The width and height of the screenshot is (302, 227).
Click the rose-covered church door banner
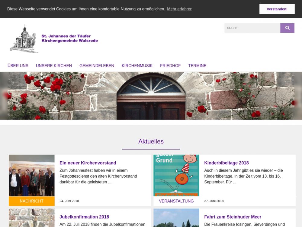(151, 96)
